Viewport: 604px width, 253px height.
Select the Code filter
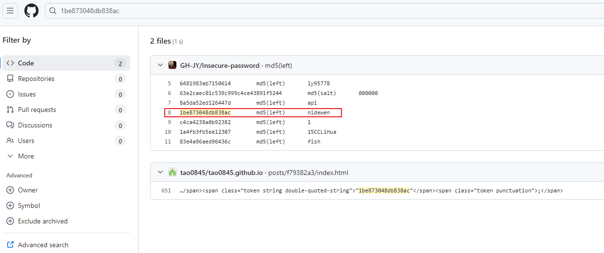(x=66, y=63)
